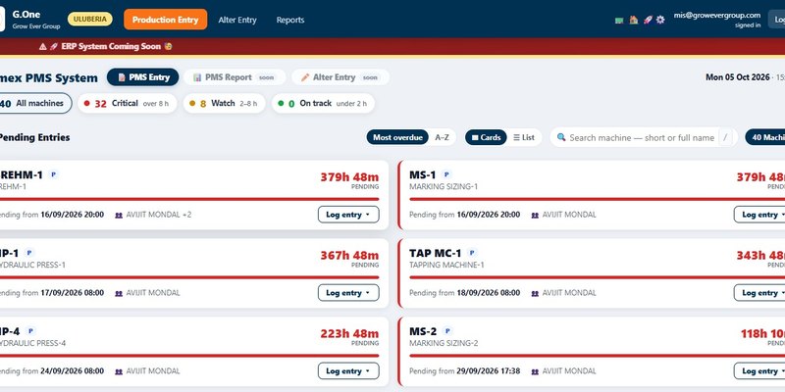
Task: Select the PMS Entry tab
Action: pyautogui.click(x=142, y=77)
